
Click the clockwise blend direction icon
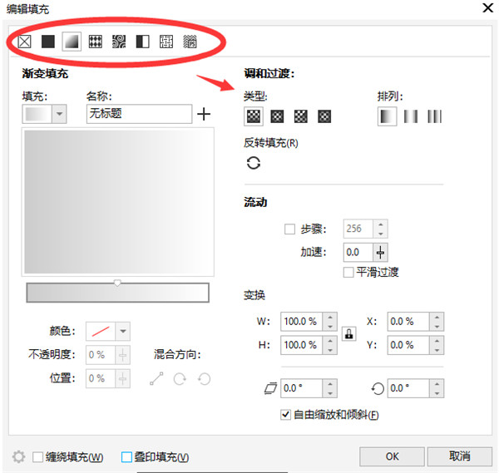[x=180, y=378]
